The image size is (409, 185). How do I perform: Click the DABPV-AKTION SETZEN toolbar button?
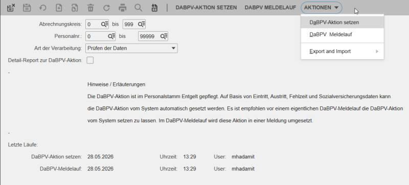206,8
